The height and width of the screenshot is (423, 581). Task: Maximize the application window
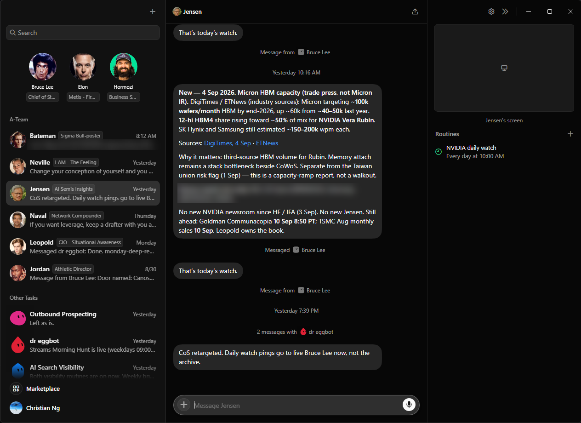pos(549,11)
